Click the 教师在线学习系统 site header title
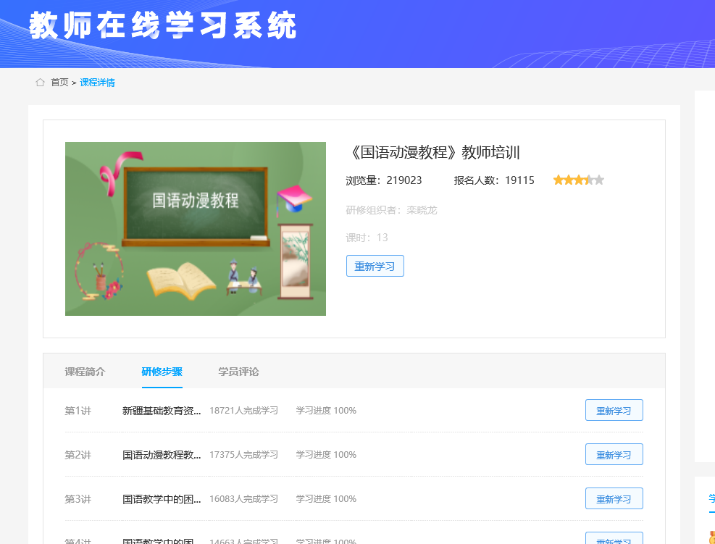 coord(164,26)
